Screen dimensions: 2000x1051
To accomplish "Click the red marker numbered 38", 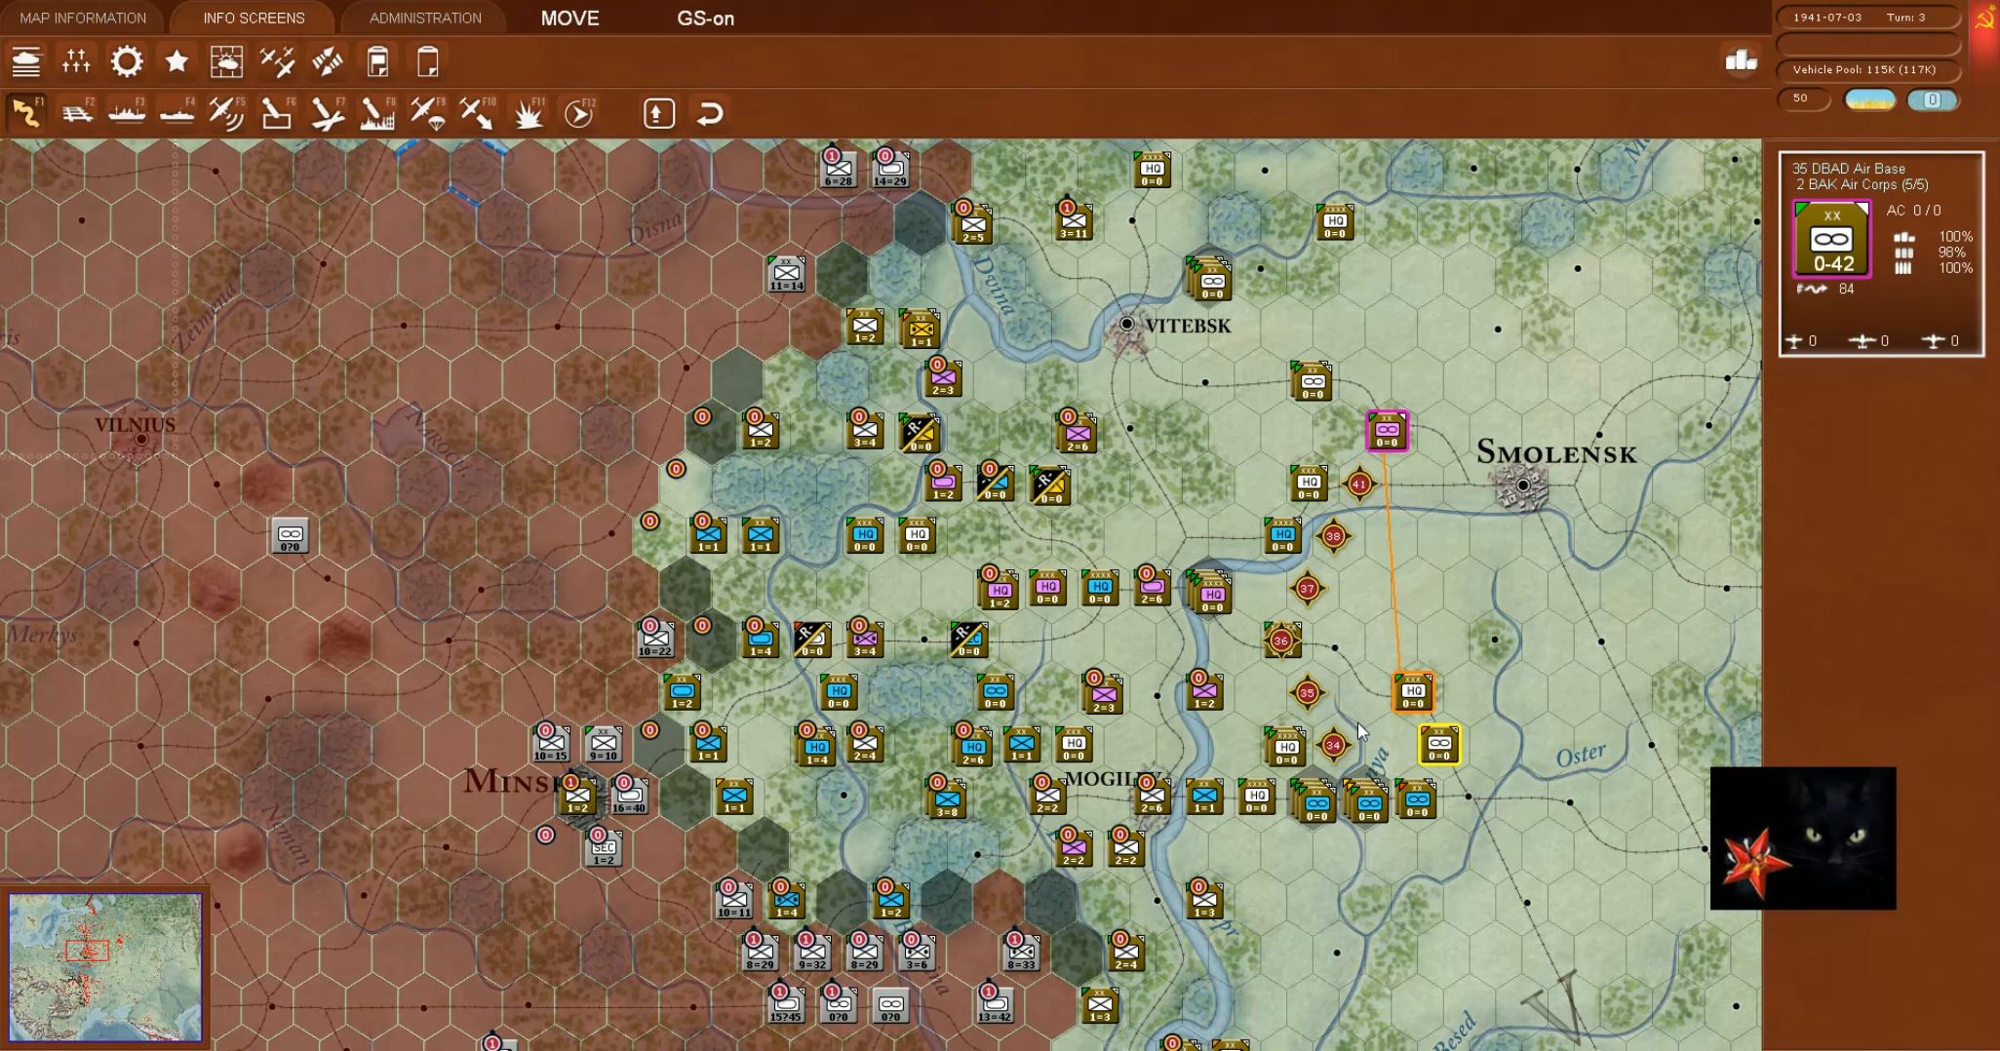I will [x=1333, y=535].
